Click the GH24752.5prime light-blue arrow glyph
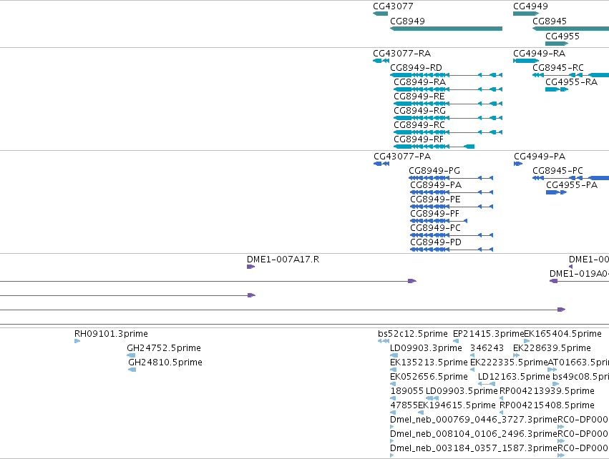609x459 pixels. pyautogui.click(x=131, y=355)
